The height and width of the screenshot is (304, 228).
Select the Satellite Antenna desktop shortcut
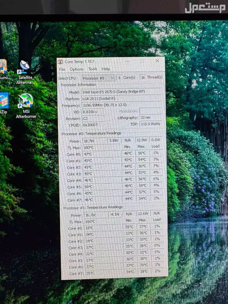coord(25,72)
